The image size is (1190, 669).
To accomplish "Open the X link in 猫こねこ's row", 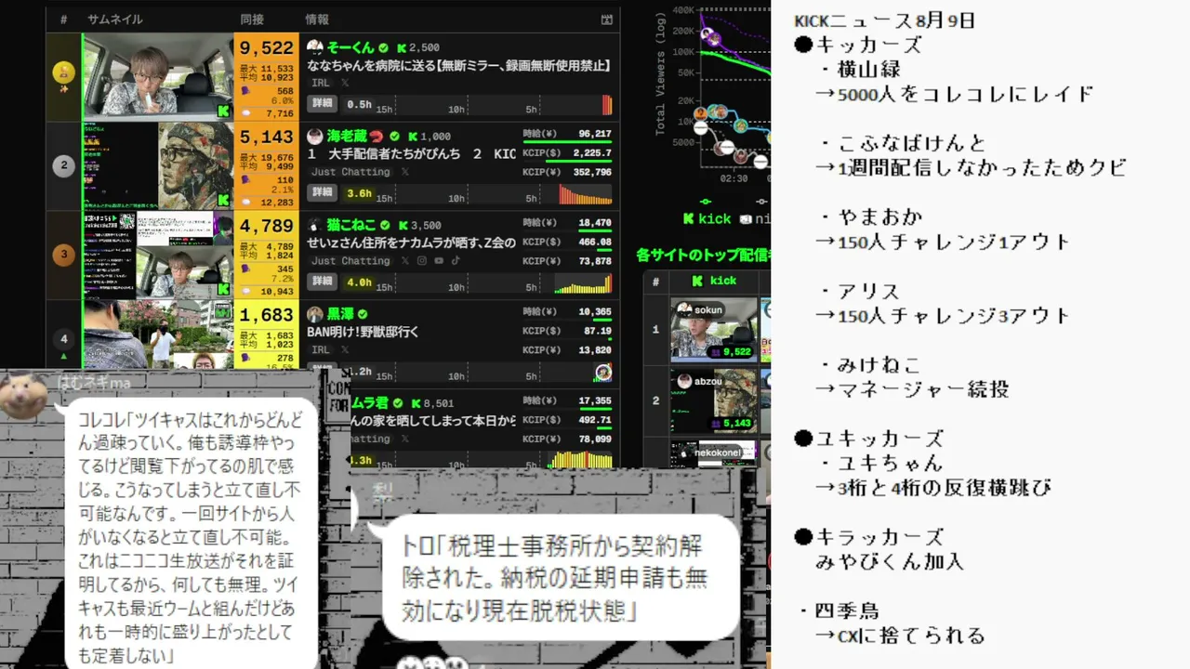I will (405, 261).
